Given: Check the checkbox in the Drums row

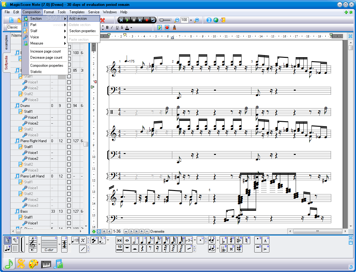Looking at the screenshot, I should (x=69, y=106).
